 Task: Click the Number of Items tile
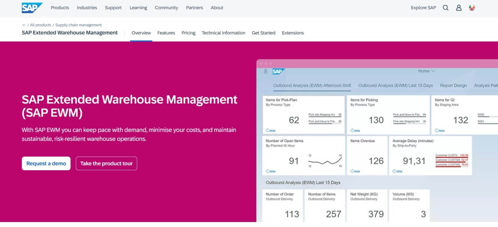coord(325,206)
